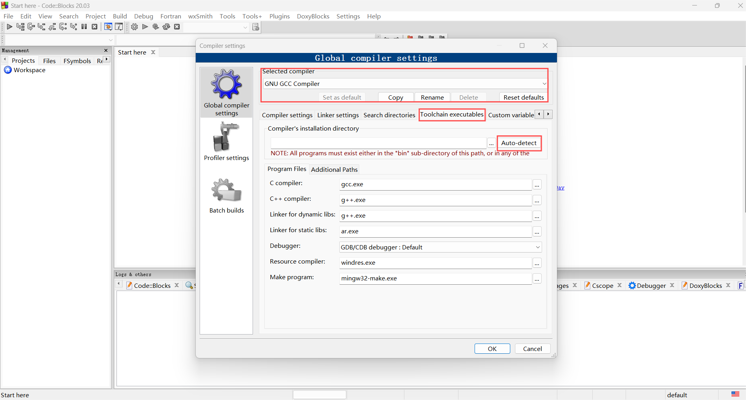
Task: Open the Debugger selection dropdown
Action: click(537, 247)
